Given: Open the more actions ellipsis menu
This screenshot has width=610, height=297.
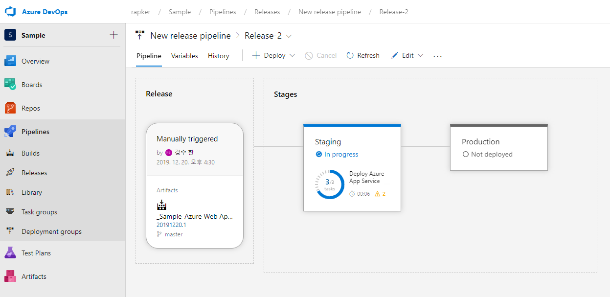Looking at the screenshot, I should click(438, 56).
